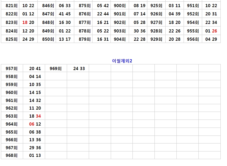Click the 18 20 value next to 823회
227x166 pixels.
pyautogui.click(x=28, y=22)
